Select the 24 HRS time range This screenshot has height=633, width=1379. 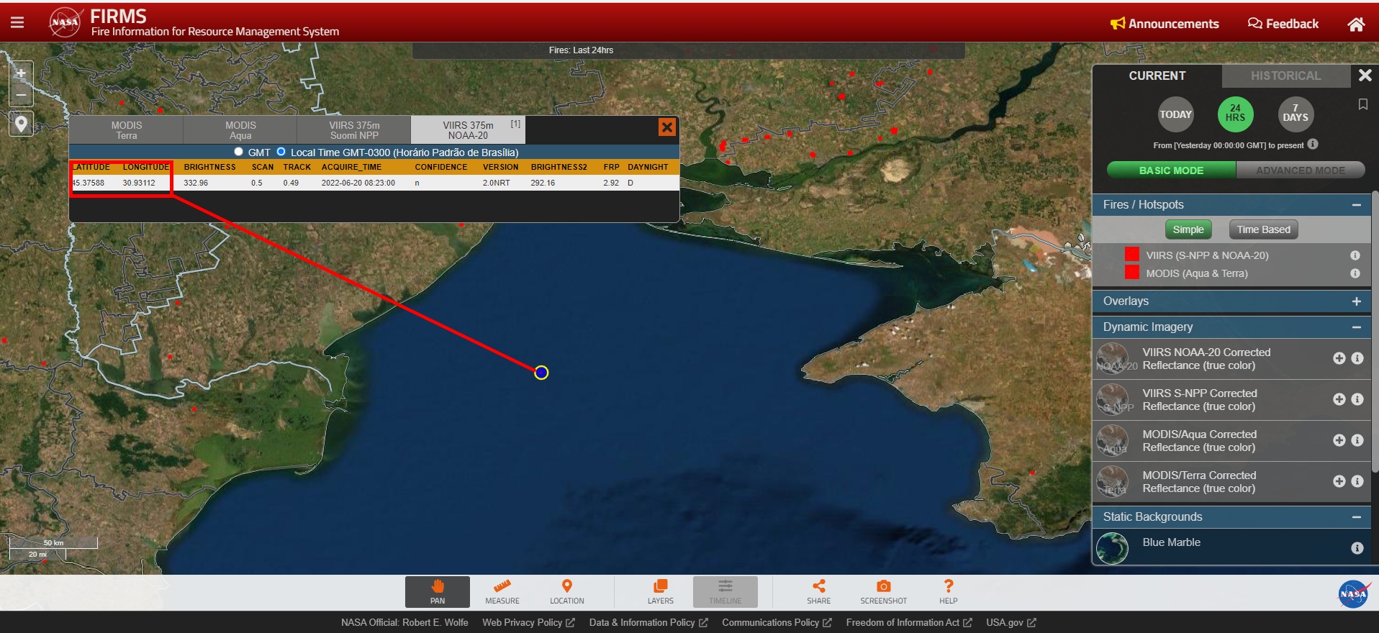[1235, 114]
